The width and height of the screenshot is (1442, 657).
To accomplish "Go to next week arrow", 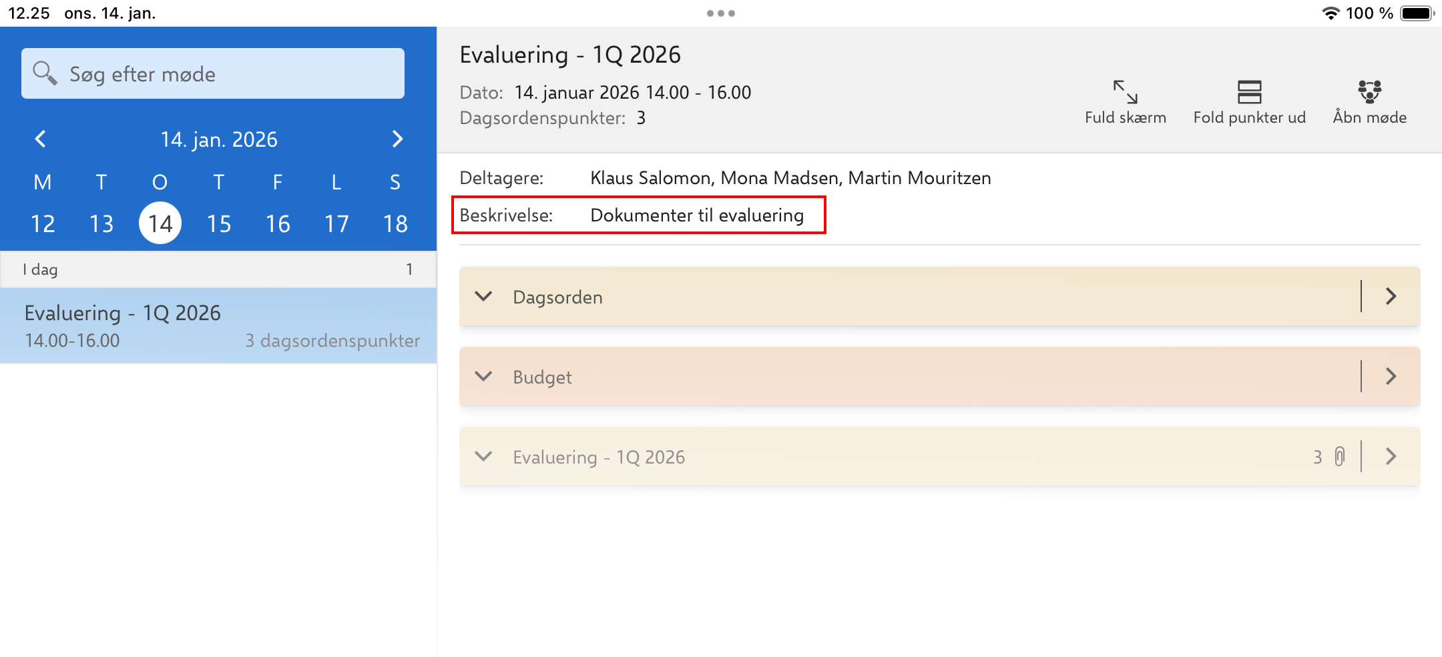I will point(397,139).
